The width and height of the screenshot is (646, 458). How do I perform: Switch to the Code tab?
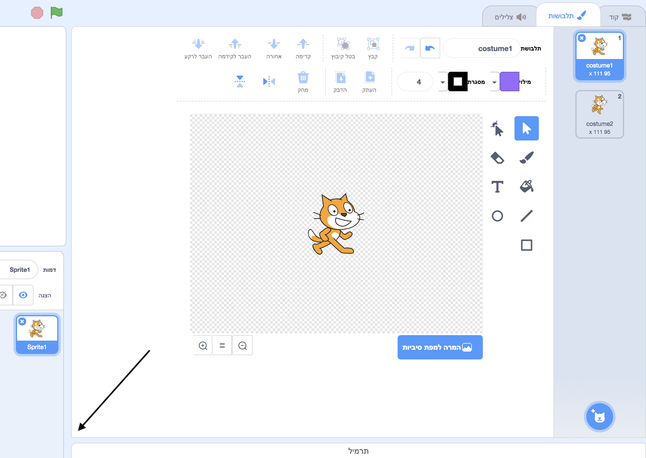click(620, 17)
